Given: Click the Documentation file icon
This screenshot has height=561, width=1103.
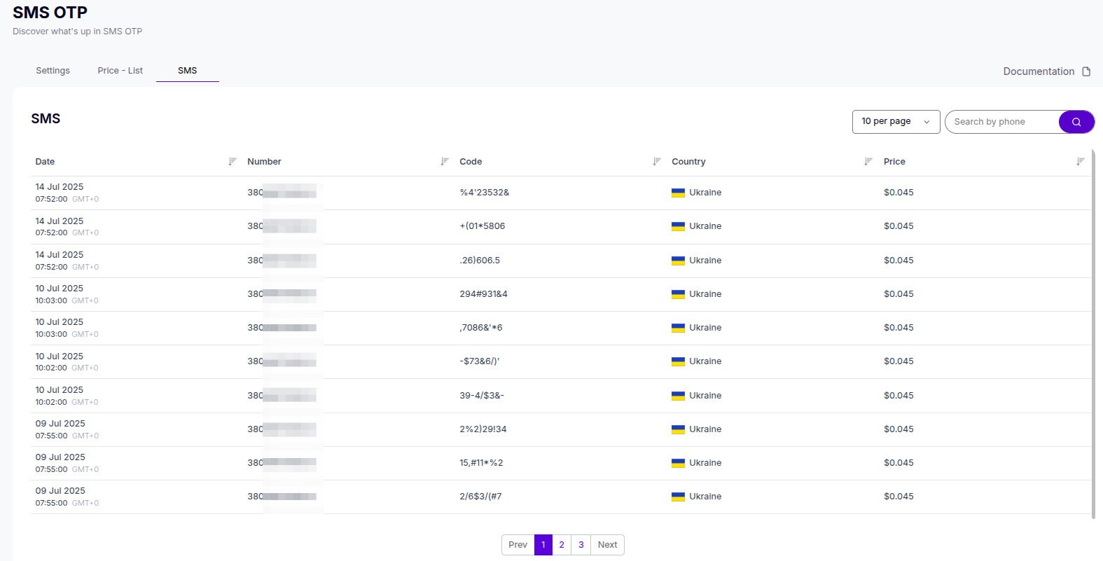Looking at the screenshot, I should point(1086,71).
